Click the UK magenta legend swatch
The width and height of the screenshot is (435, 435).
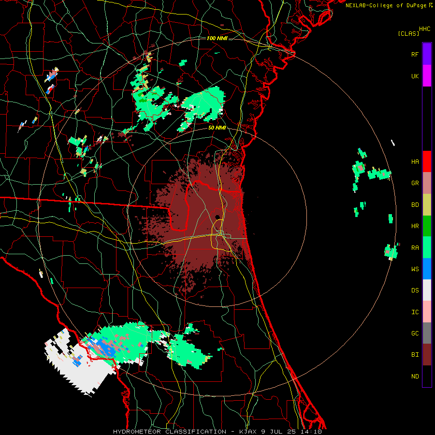[427, 76]
